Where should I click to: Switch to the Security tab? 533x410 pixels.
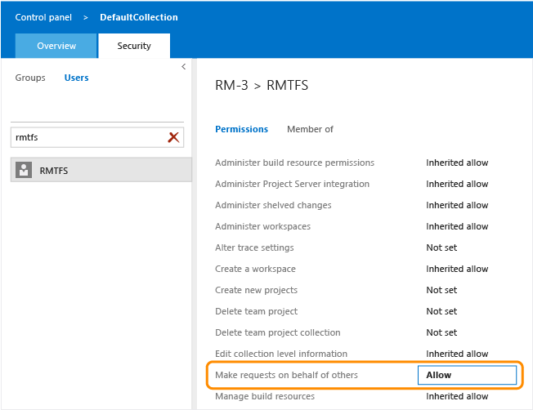point(134,46)
